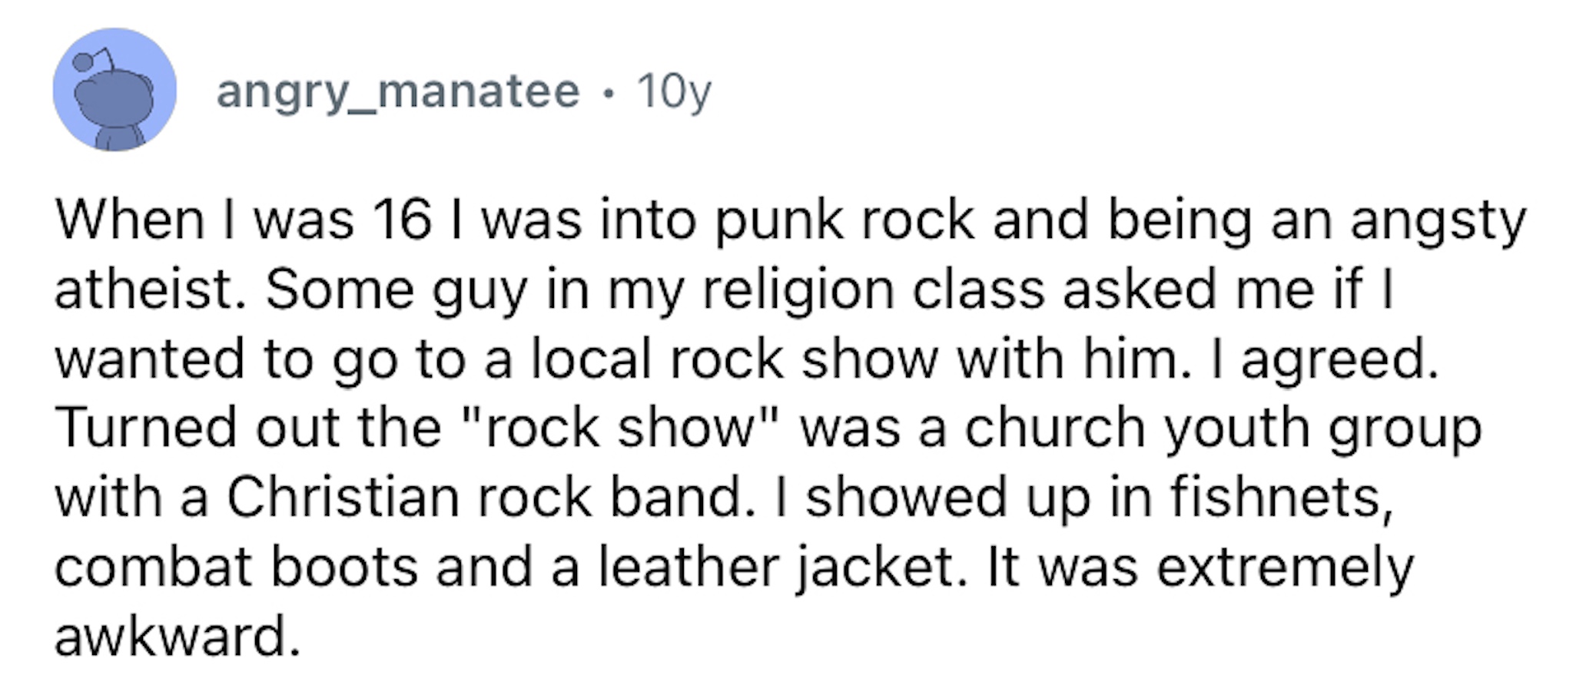Click the 10y comment timestamp
This screenshot has height=685, width=1586.
pyautogui.click(x=674, y=92)
